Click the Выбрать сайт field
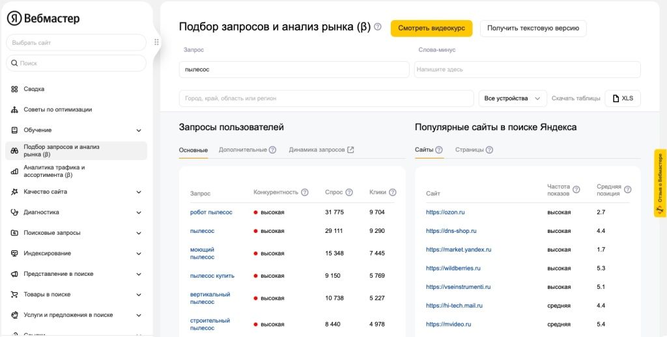 [x=76, y=42]
